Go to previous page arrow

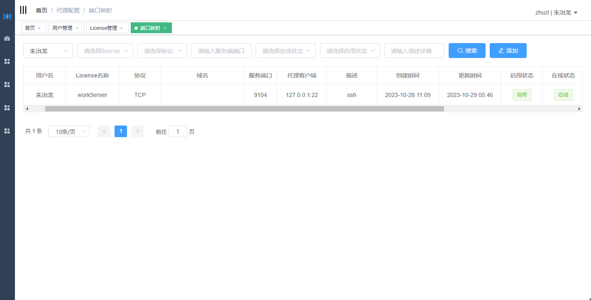104,131
